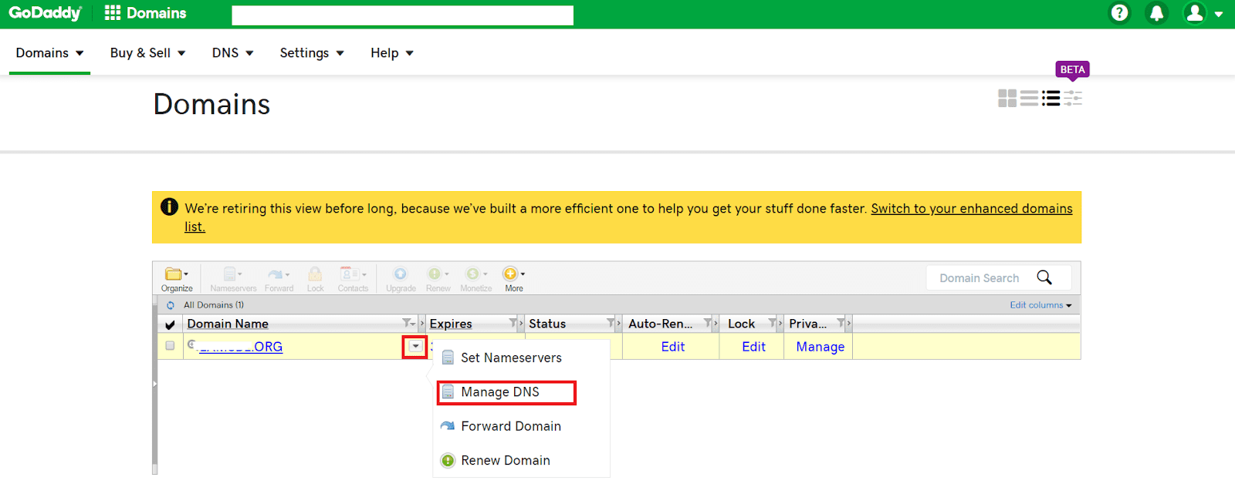Screen dimensions: 1235x494
Task: Click the Privacy column filter icon
Action: pyautogui.click(x=841, y=323)
